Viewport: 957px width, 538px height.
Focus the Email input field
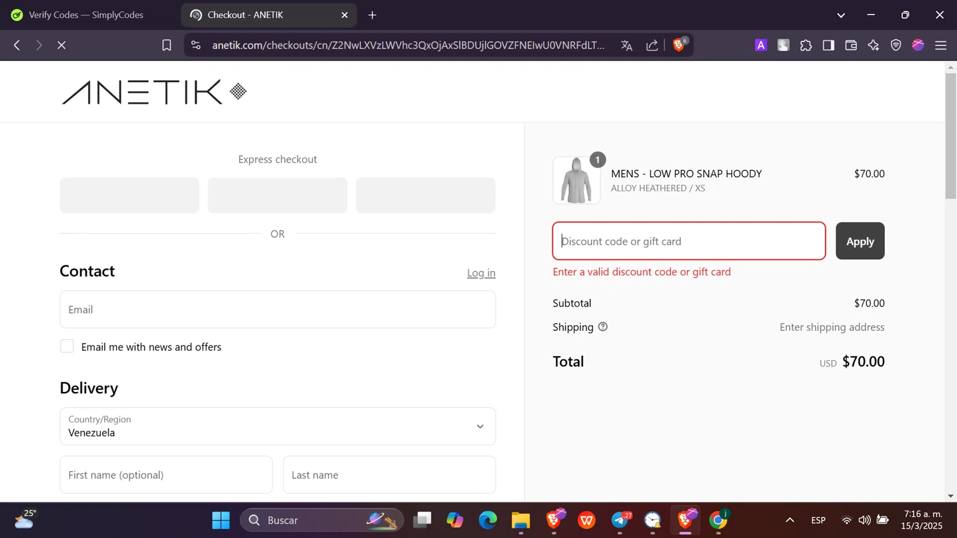click(x=278, y=309)
